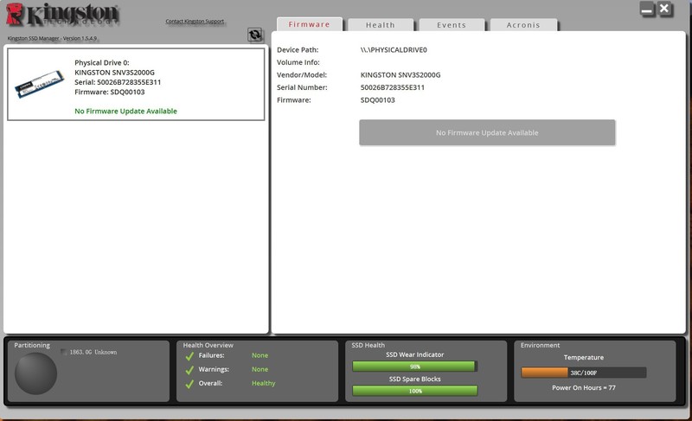Viewport: 692px width, 421px height.
Task: Click the 1863.0G Unknown partition legend swatch
Action: click(64, 352)
